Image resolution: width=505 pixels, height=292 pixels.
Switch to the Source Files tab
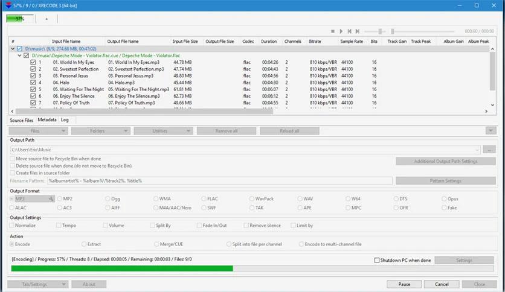pos(22,120)
